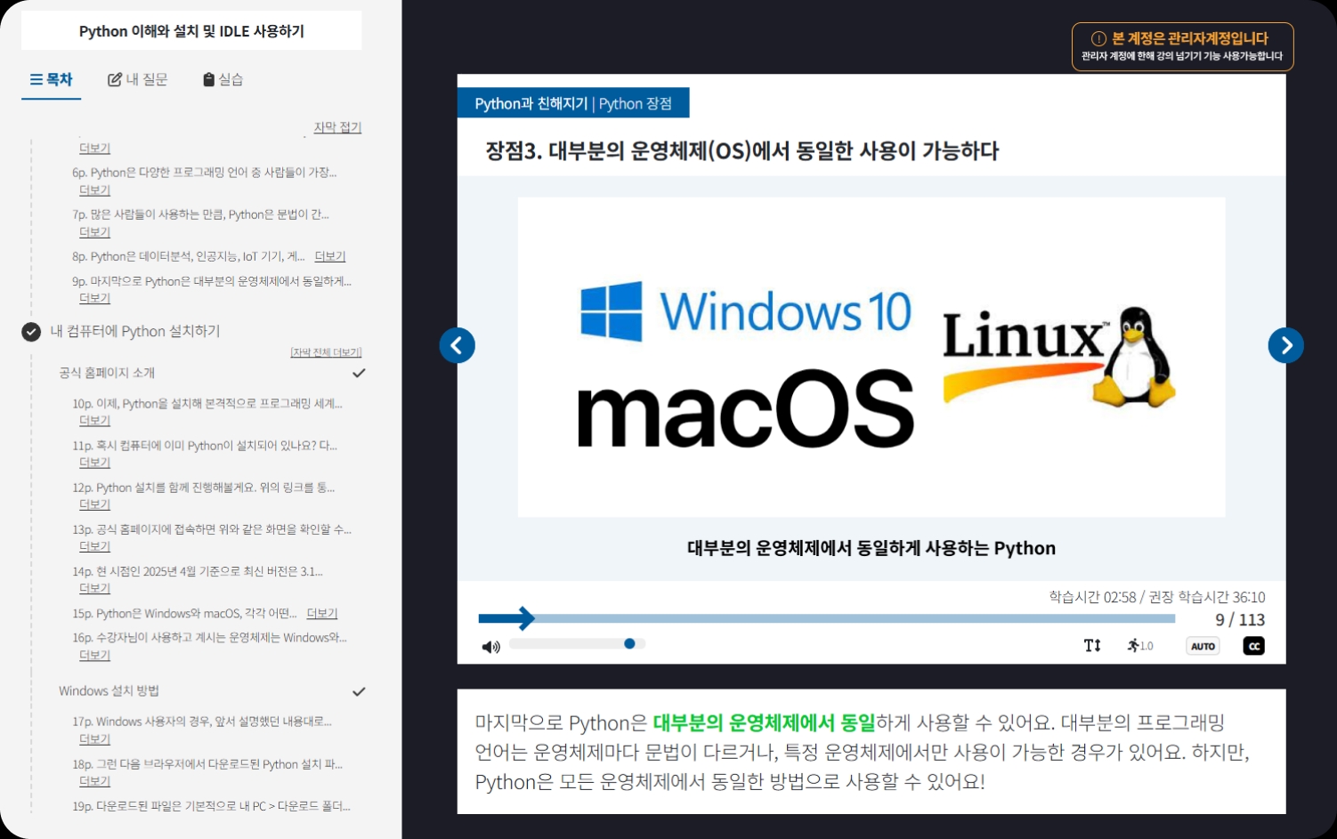Image resolution: width=1337 pixels, height=839 pixels.
Task: Expand 더보기 under the 18p caption
Action: coord(94,781)
